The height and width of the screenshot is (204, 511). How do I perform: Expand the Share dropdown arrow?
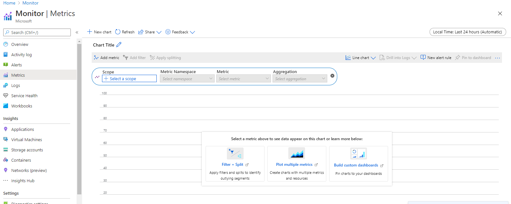pyautogui.click(x=159, y=32)
